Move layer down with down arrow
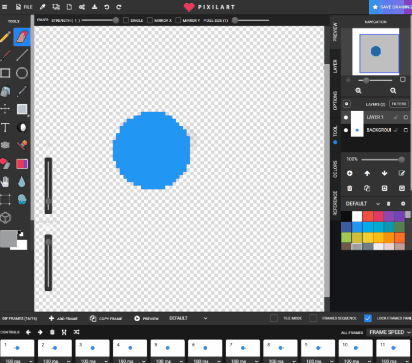The image size is (412, 363). [x=385, y=173]
